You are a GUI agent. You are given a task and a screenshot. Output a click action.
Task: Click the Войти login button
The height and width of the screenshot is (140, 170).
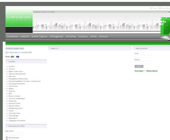click(139, 66)
